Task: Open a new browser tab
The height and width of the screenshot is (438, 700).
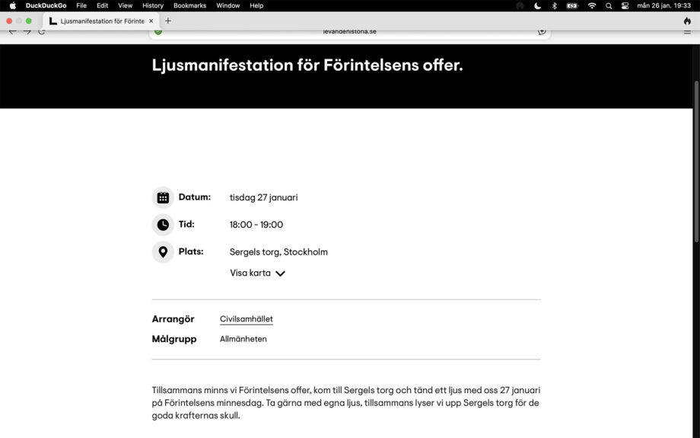Action: [x=168, y=21]
